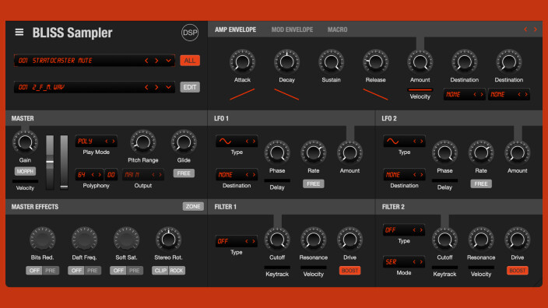The image size is (548, 308).
Task: Select next Filter 2 SER mode arrow
Action: coord(421,262)
